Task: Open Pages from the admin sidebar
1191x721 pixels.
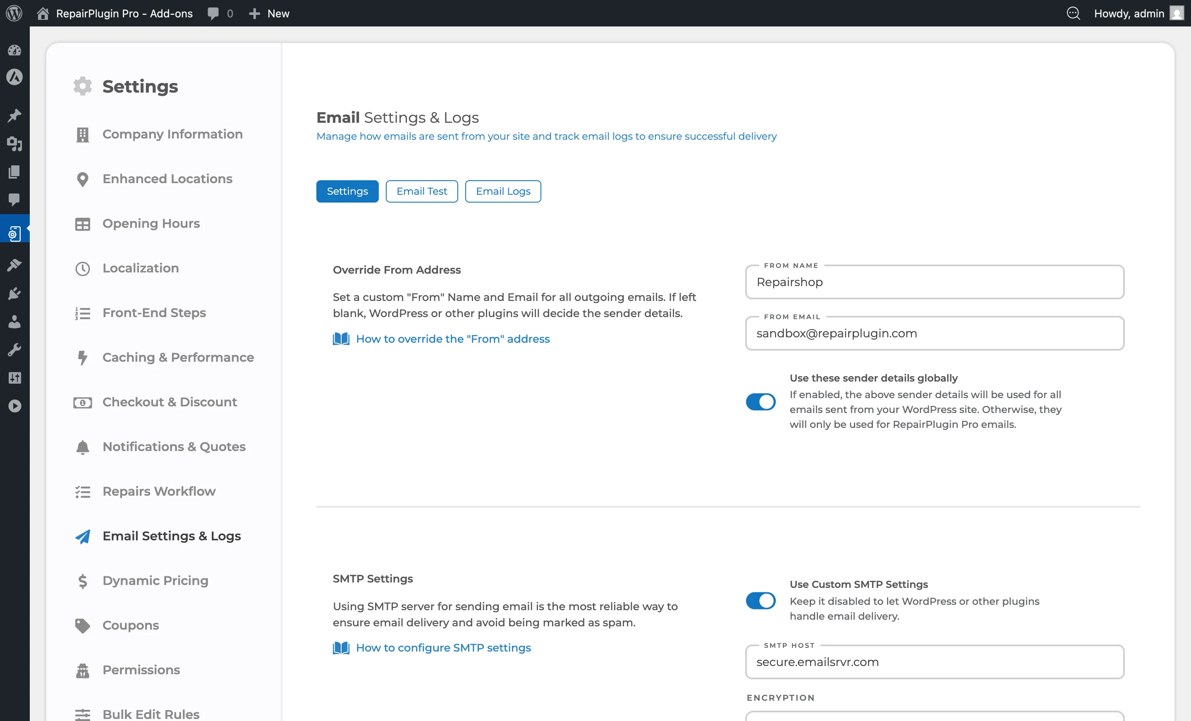Action: [x=14, y=172]
